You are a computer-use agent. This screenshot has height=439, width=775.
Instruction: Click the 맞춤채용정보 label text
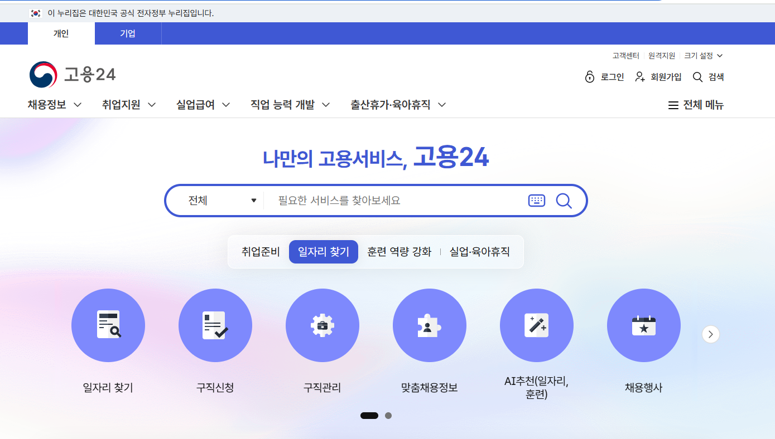point(430,388)
